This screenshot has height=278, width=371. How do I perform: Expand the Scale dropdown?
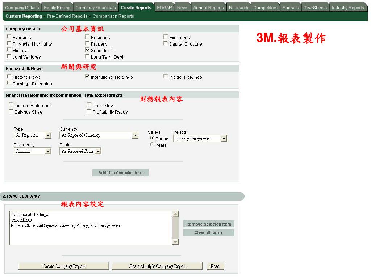pyautogui.click(x=80, y=151)
